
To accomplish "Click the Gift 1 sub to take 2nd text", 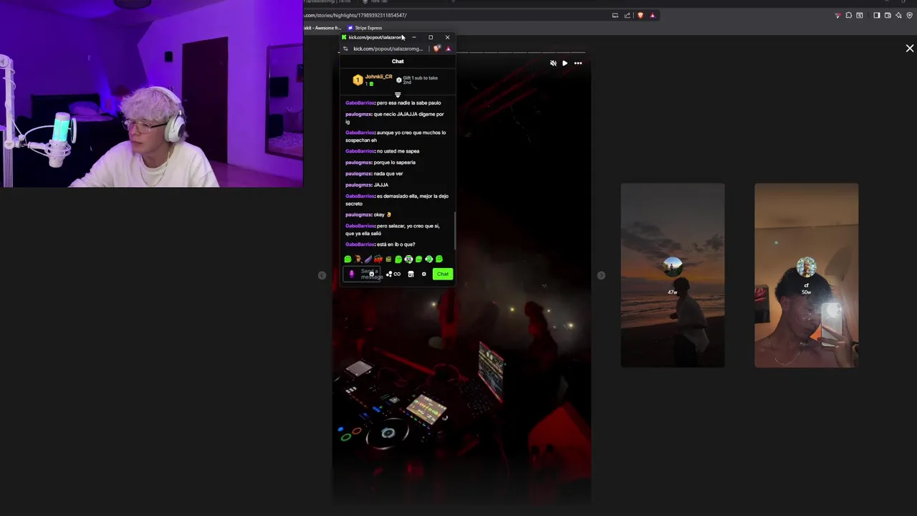I will tap(420, 80).
